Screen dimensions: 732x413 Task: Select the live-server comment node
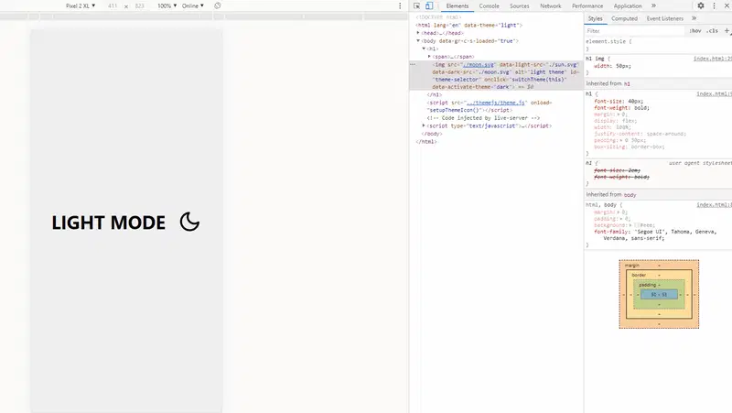[x=483, y=118]
